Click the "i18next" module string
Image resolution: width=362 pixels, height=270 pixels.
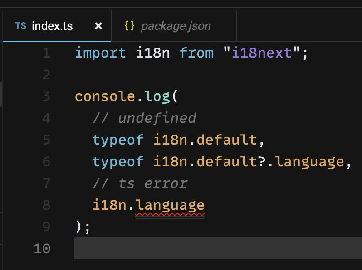pyautogui.click(x=262, y=53)
